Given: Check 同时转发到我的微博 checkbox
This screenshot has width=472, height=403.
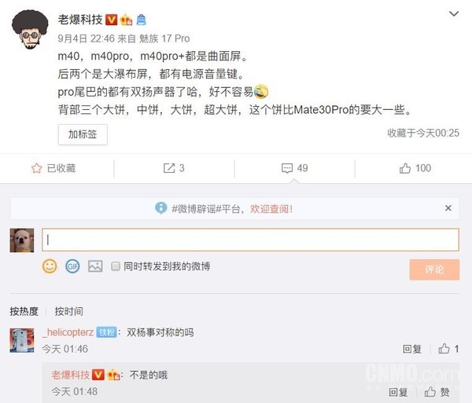Looking at the screenshot, I should [x=116, y=266].
